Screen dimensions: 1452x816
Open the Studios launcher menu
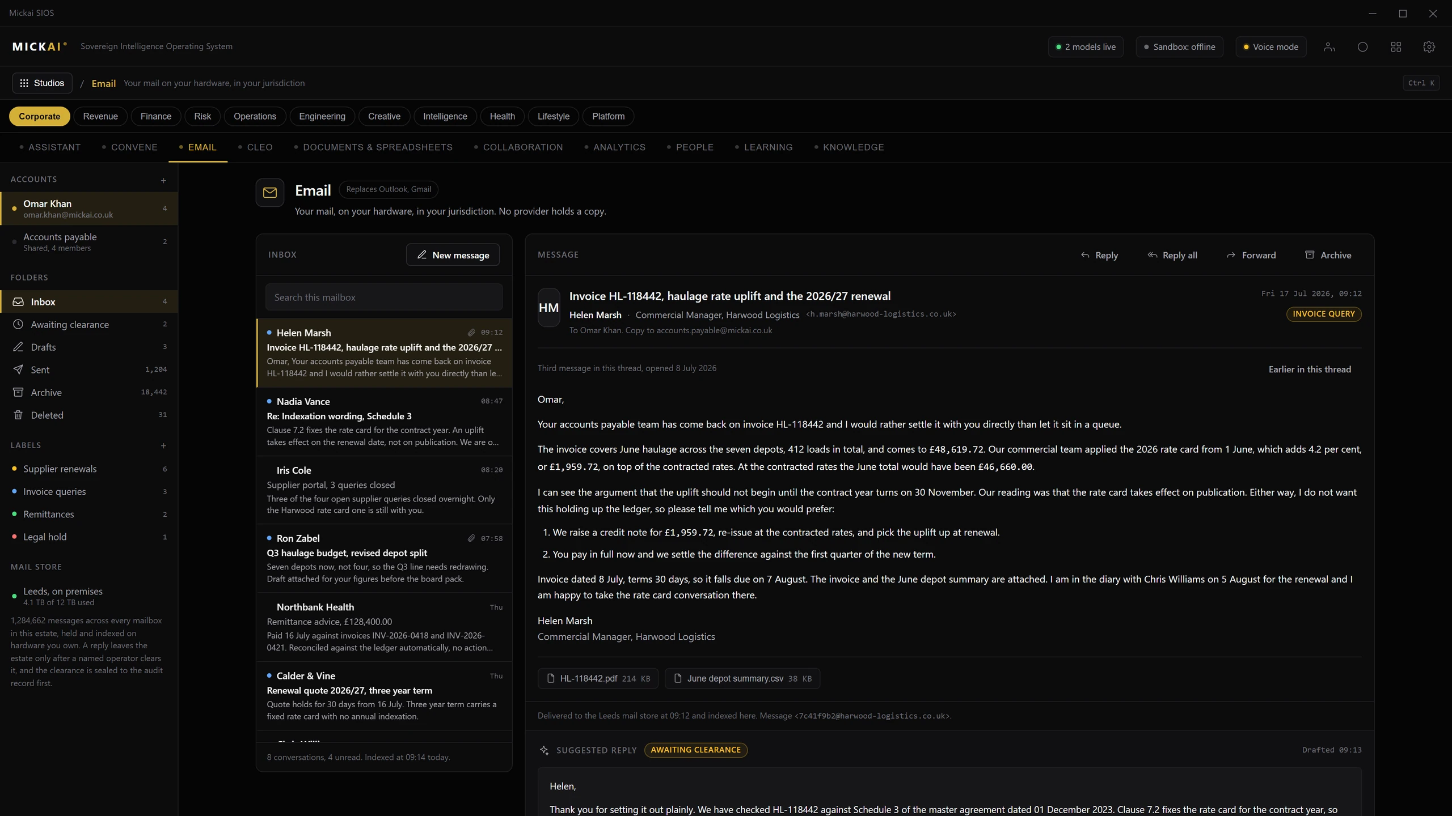tap(42, 83)
